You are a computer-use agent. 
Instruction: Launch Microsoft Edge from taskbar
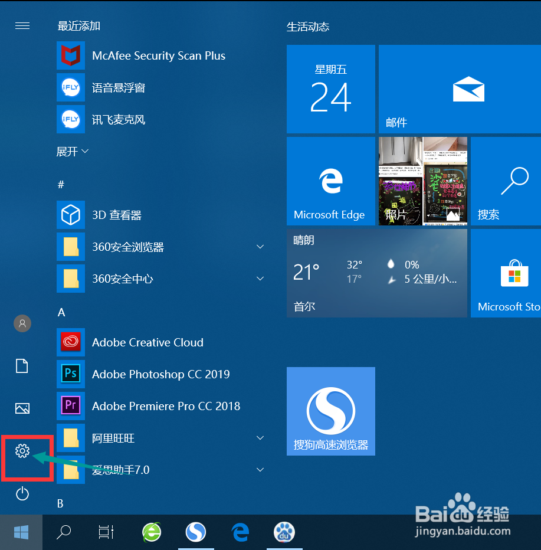pyautogui.click(x=240, y=532)
